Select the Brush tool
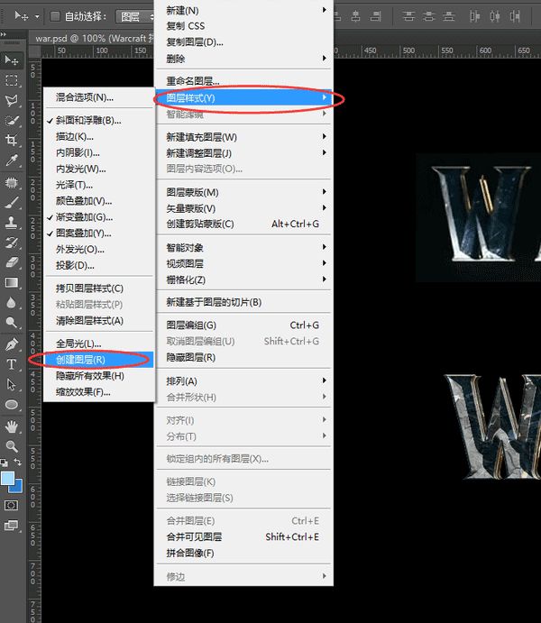This screenshot has width=541, height=623. coord(11,203)
